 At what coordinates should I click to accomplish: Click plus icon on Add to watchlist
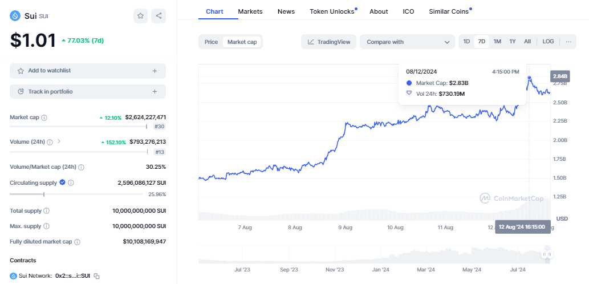pos(155,71)
